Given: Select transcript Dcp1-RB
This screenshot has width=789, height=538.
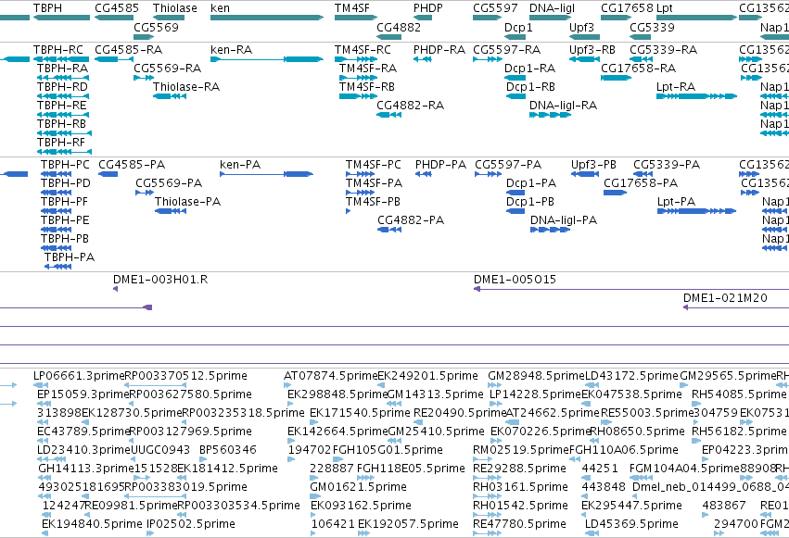Looking at the screenshot, I should (x=530, y=87).
